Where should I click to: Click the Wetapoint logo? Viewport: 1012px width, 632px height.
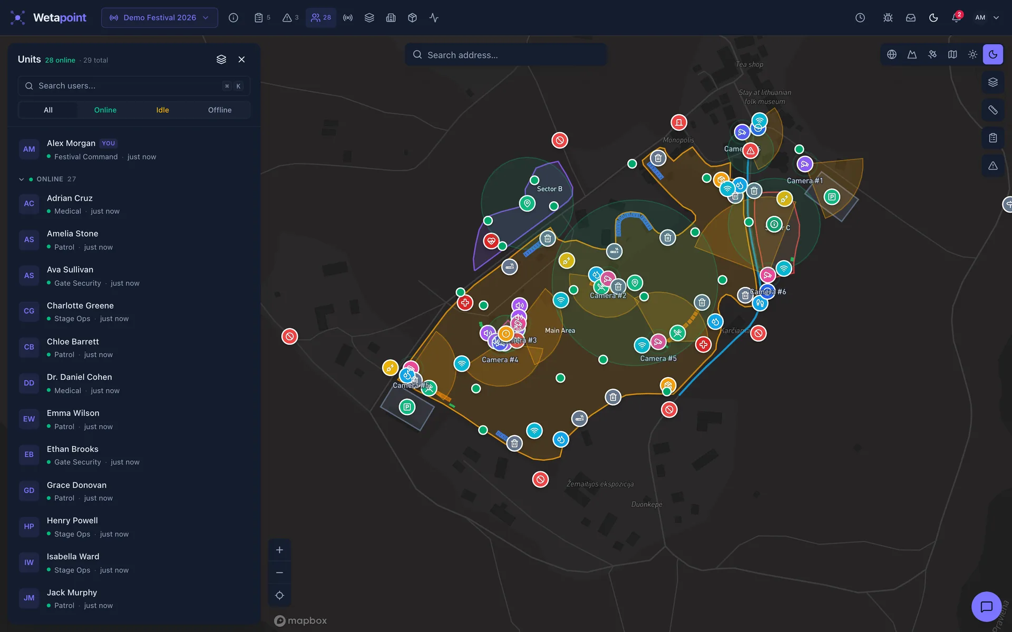click(48, 18)
